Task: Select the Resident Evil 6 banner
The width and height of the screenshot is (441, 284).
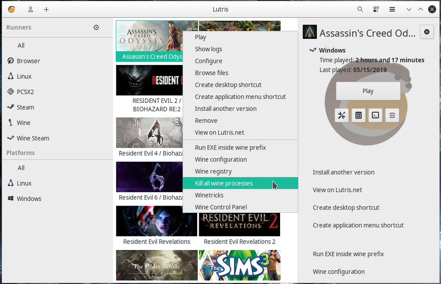Action: coord(149,177)
